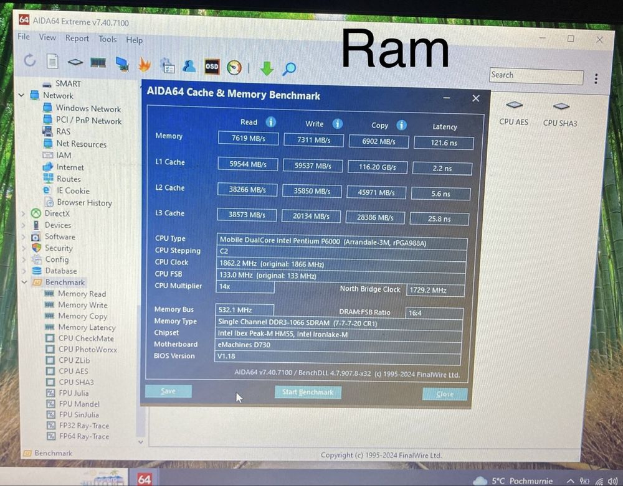The image size is (623, 486).
Task: Click the green download updates arrow icon
Action: 267,68
